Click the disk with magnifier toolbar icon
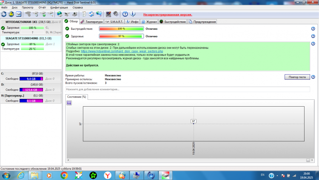Viewport: 319px width, 180px height. tap(51, 14)
